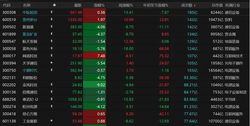Click the dot column header
The image size is (250, 126).
point(54,5)
